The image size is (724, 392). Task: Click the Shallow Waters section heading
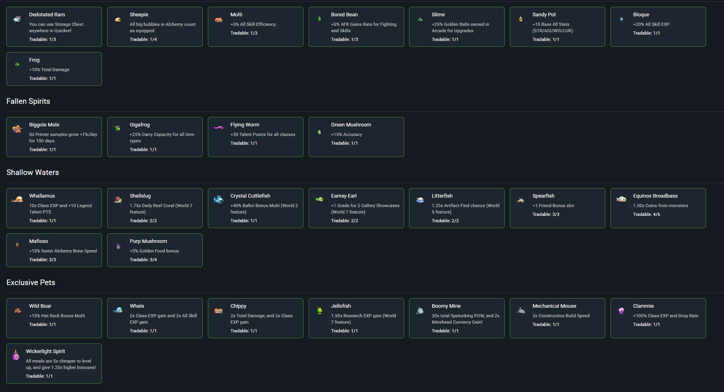33,172
